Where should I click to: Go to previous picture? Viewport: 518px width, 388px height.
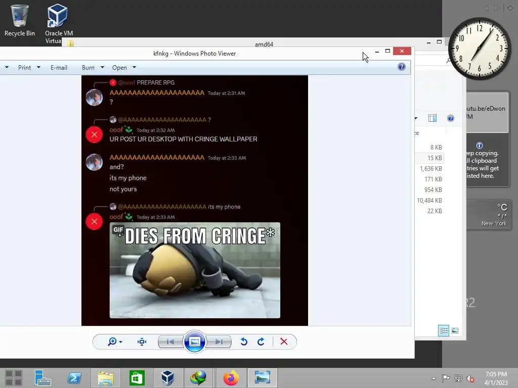[170, 342]
